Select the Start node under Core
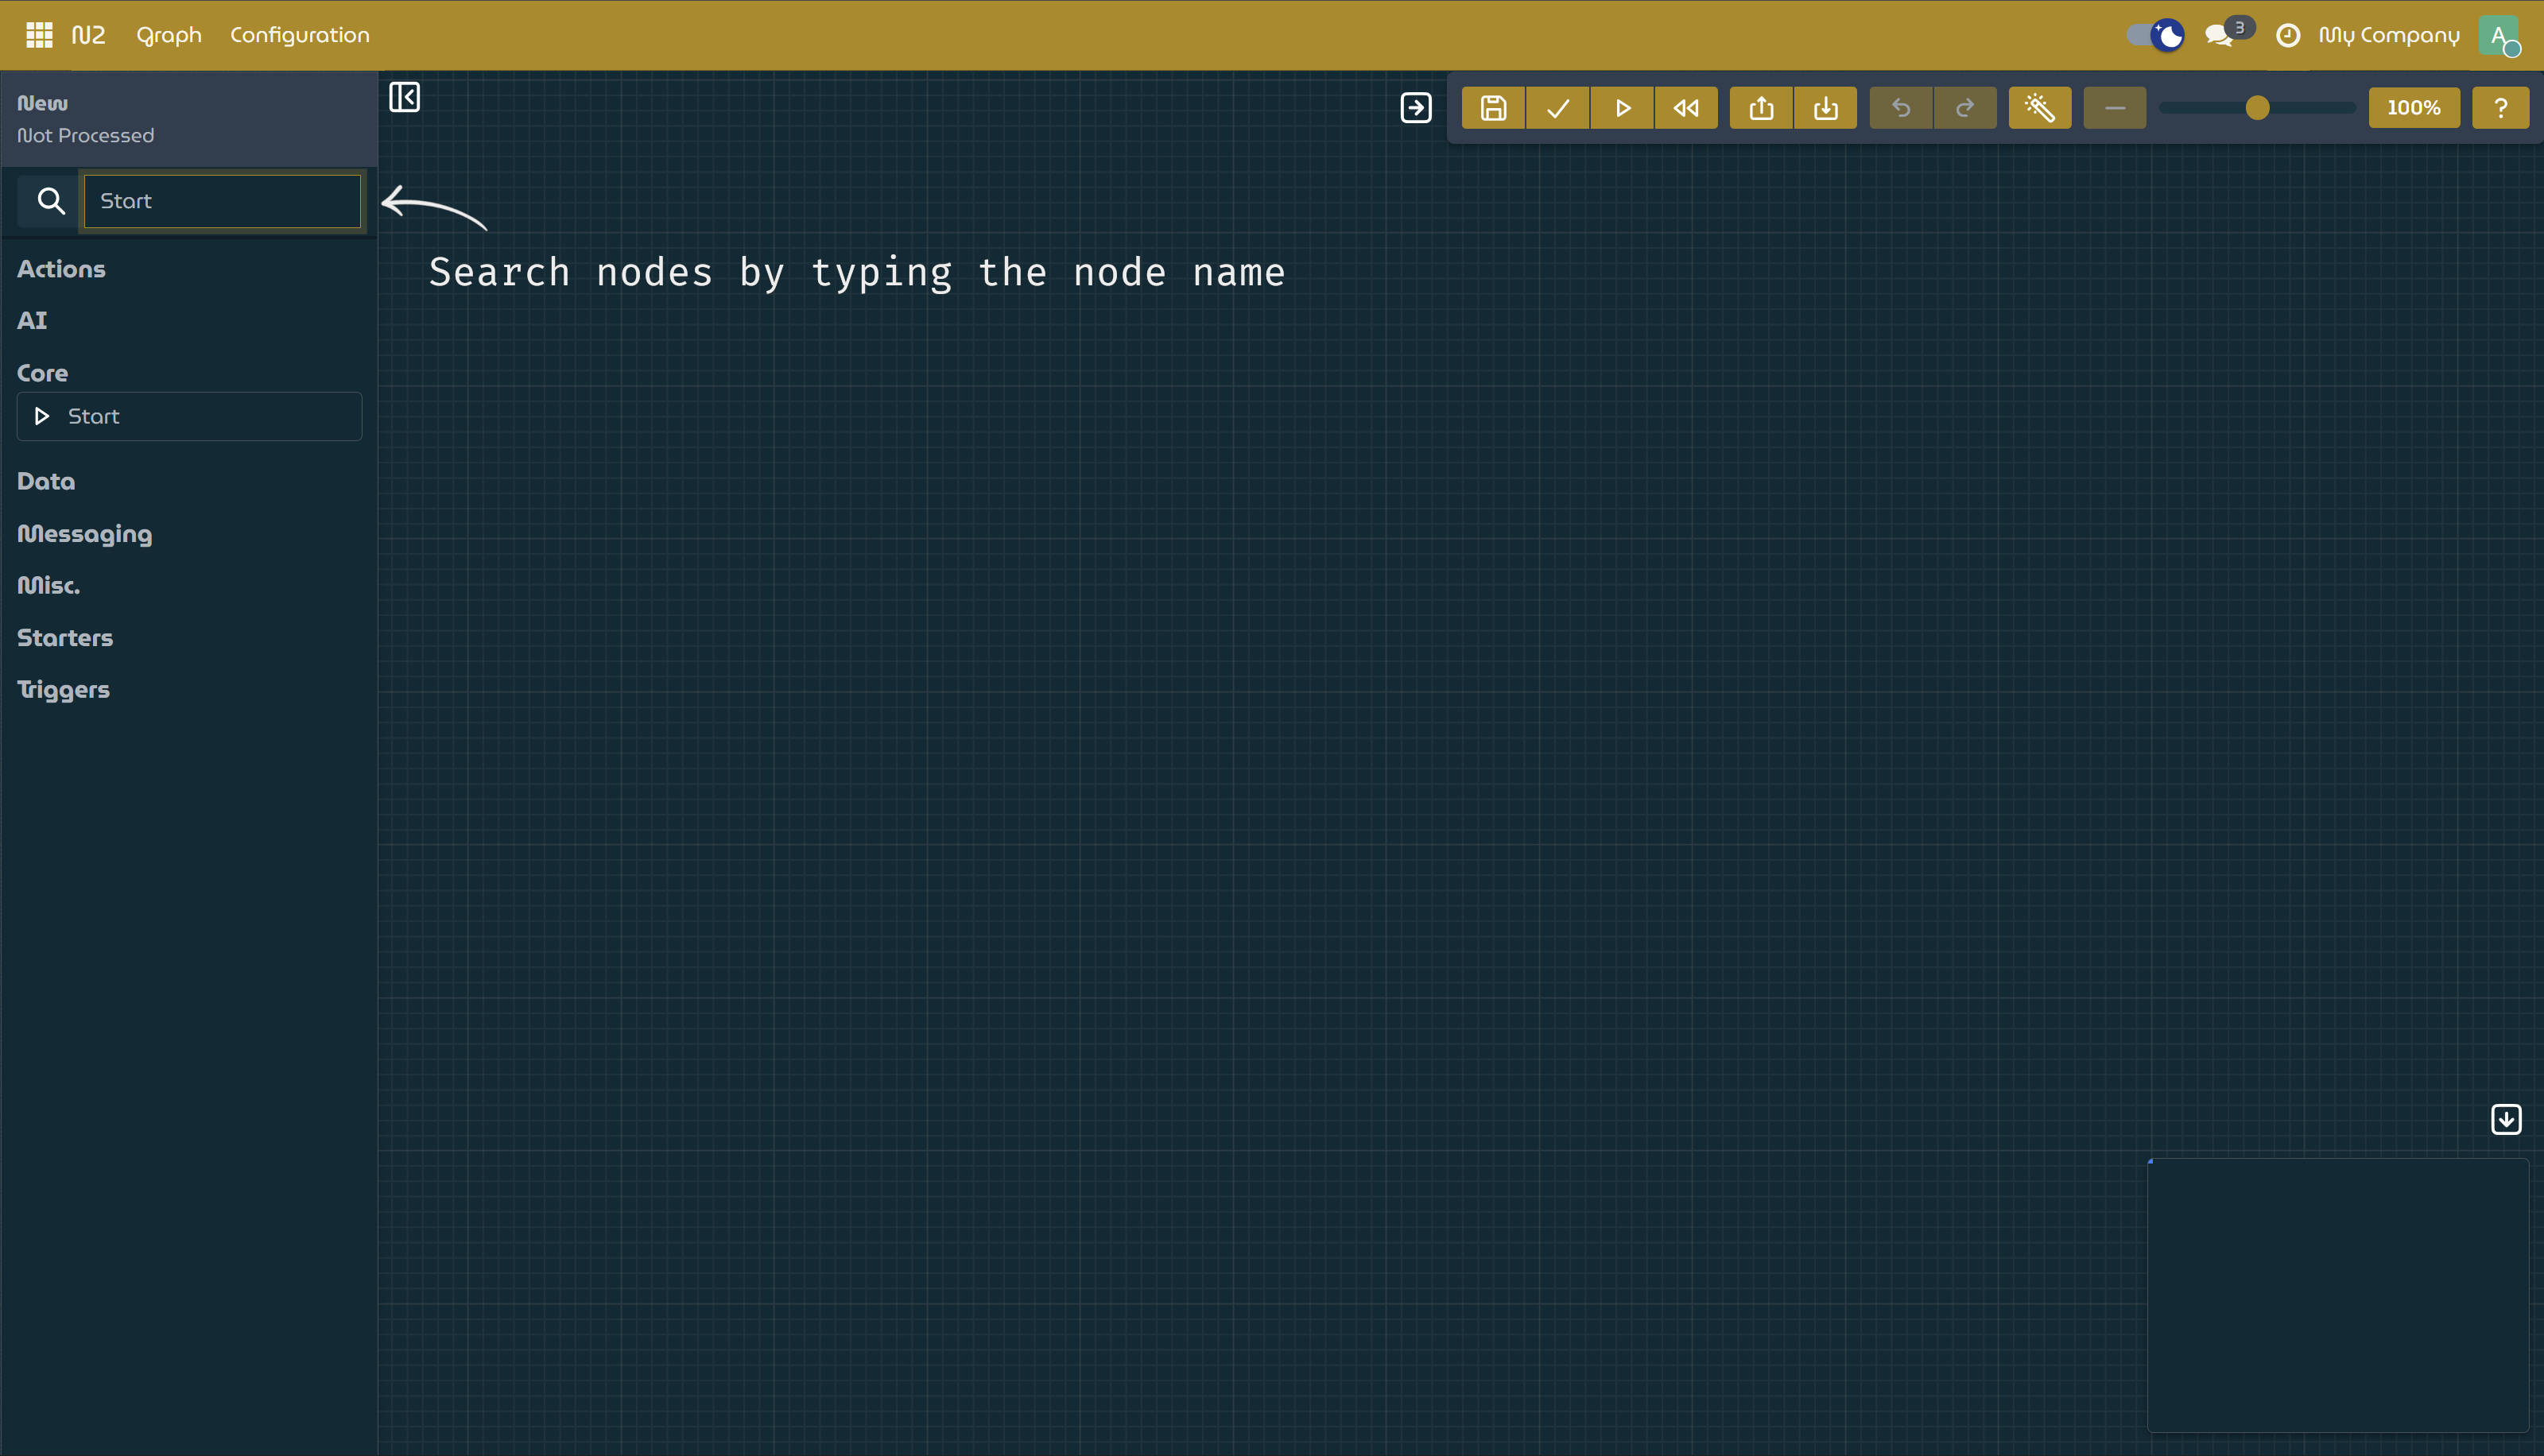 [188, 416]
